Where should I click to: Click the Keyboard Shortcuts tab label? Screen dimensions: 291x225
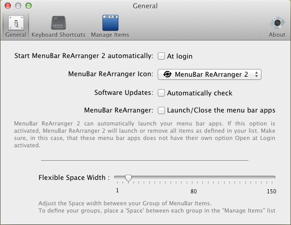pos(59,35)
